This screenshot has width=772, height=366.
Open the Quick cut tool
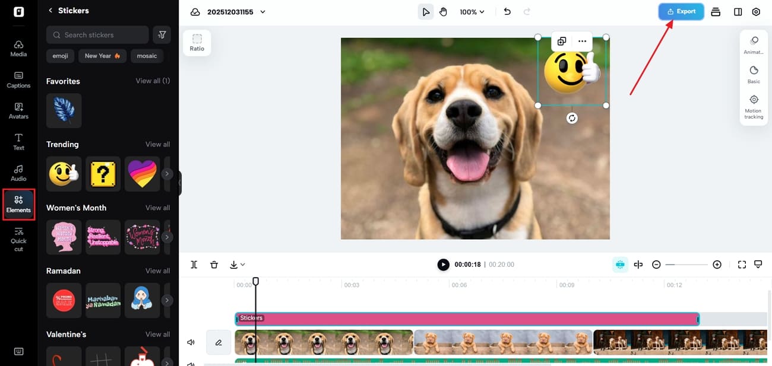coord(18,237)
